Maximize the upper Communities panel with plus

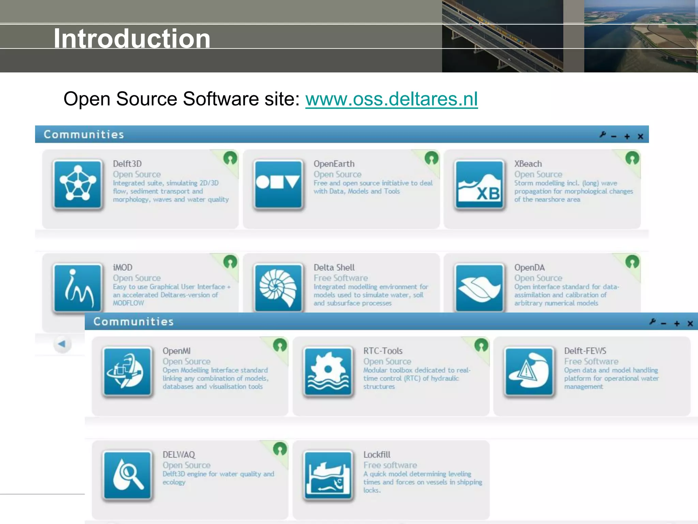(x=627, y=136)
